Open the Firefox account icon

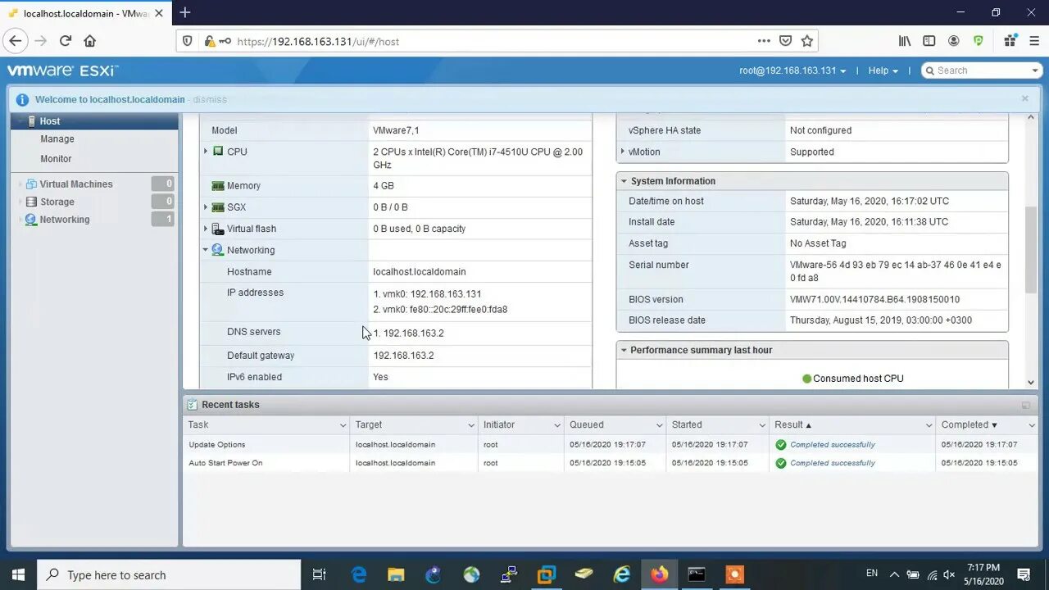[x=954, y=41]
